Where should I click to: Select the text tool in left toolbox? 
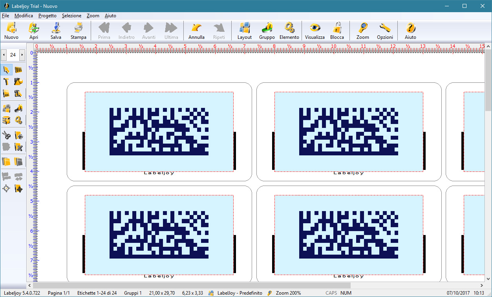[x=7, y=82]
